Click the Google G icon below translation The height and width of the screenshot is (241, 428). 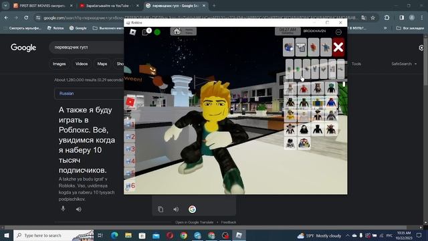(192, 210)
